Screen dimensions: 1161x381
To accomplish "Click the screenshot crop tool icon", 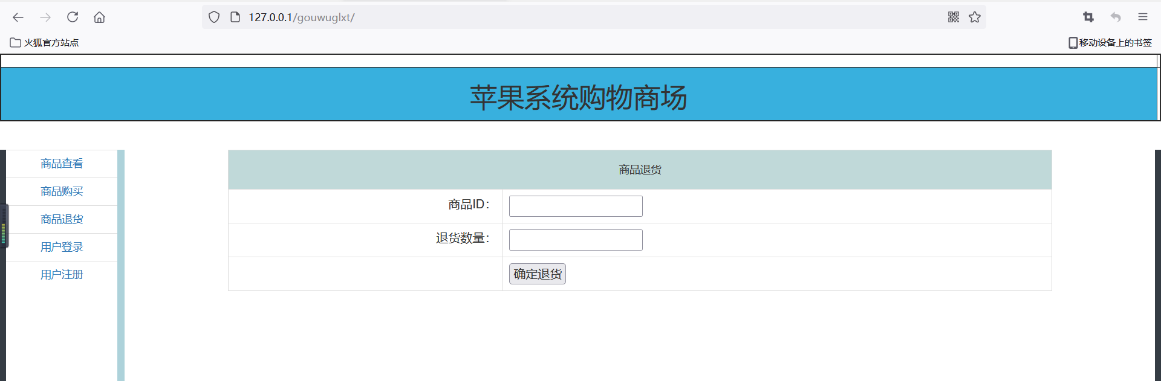I will point(1088,18).
